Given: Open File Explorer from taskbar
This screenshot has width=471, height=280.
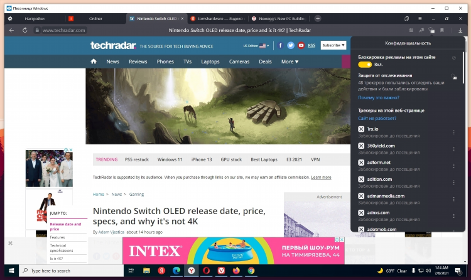Looking at the screenshot, I should 146,271.
